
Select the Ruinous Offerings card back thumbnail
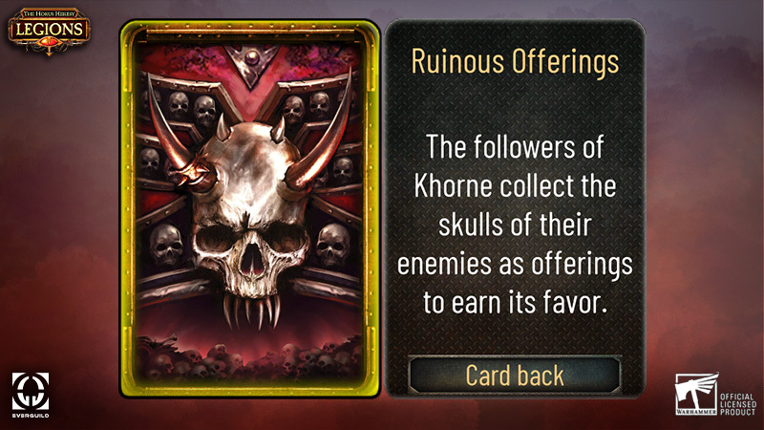pos(250,208)
